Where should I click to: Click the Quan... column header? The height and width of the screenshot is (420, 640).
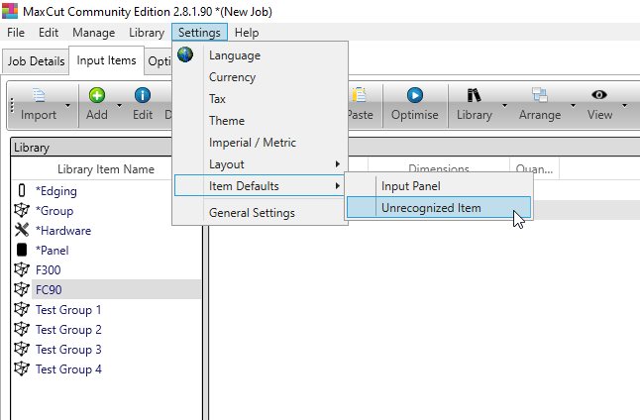pos(534,169)
